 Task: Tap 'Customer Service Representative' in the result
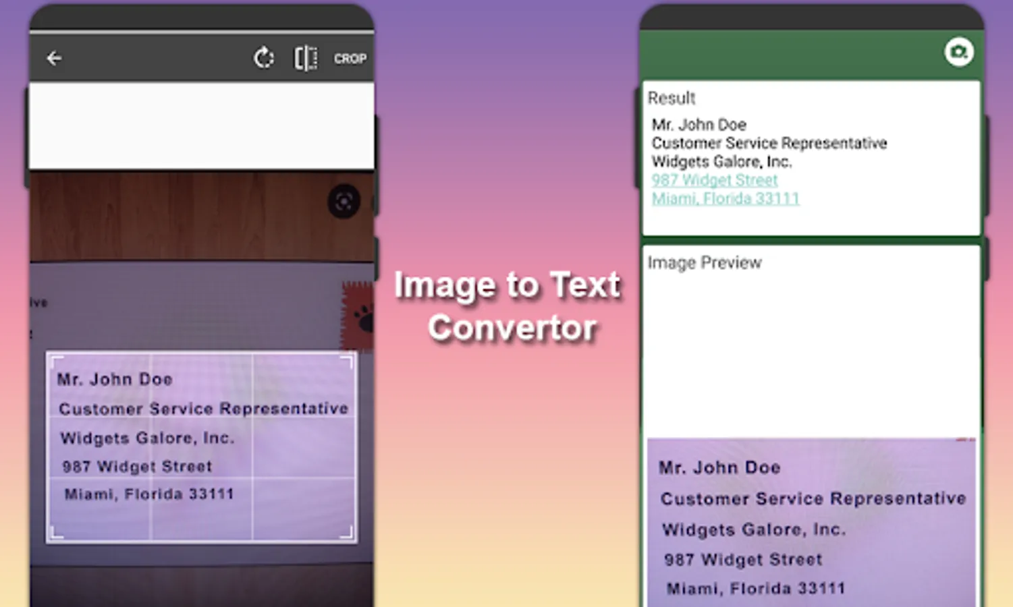click(769, 143)
